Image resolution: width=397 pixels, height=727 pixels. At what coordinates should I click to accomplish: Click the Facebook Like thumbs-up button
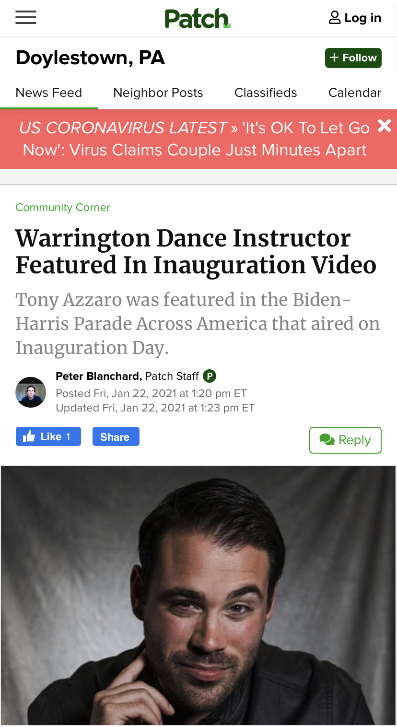[x=48, y=436]
